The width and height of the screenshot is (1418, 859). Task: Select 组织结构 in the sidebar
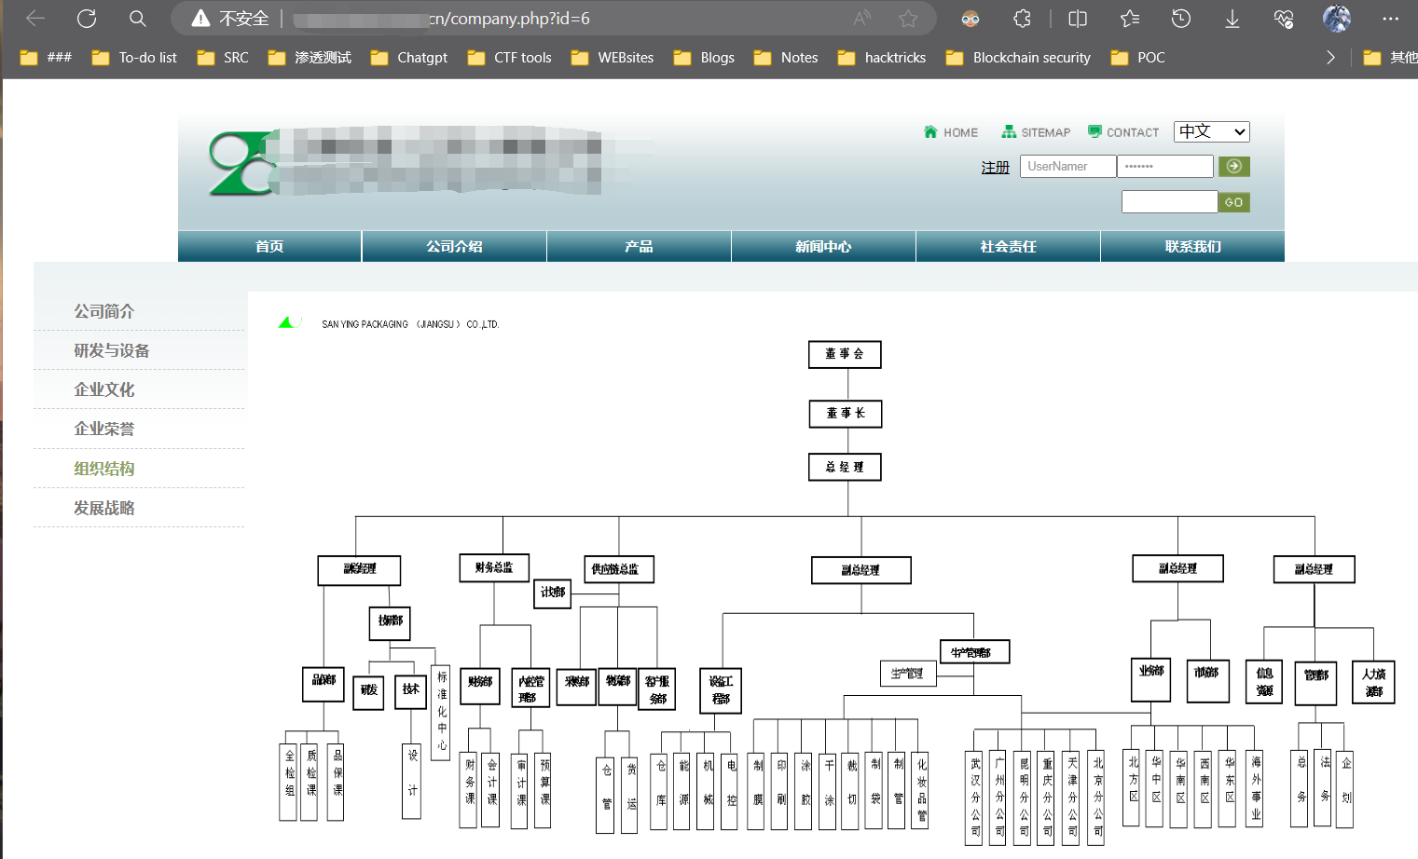point(104,469)
